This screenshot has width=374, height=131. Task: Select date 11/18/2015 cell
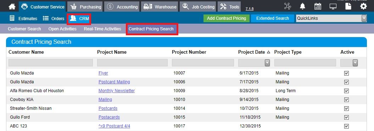(250, 117)
